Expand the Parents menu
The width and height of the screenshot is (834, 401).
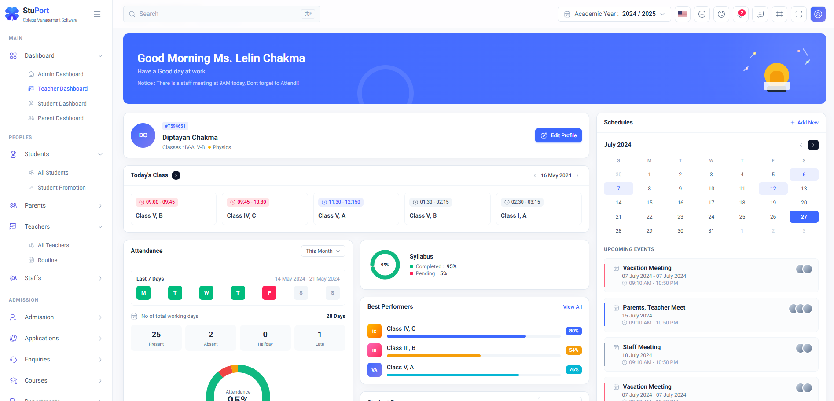click(x=100, y=206)
